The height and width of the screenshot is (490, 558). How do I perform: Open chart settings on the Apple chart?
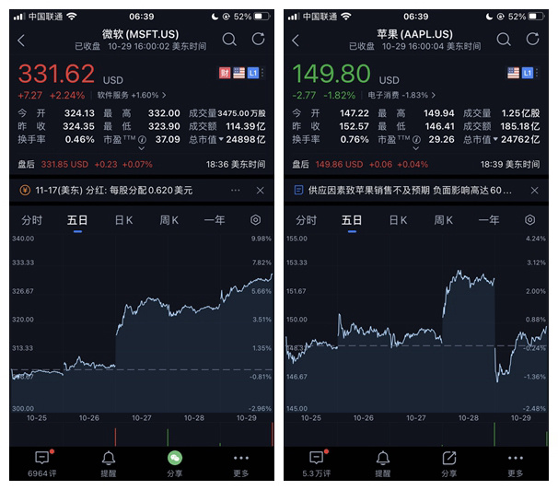pyautogui.click(x=529, y=220)
